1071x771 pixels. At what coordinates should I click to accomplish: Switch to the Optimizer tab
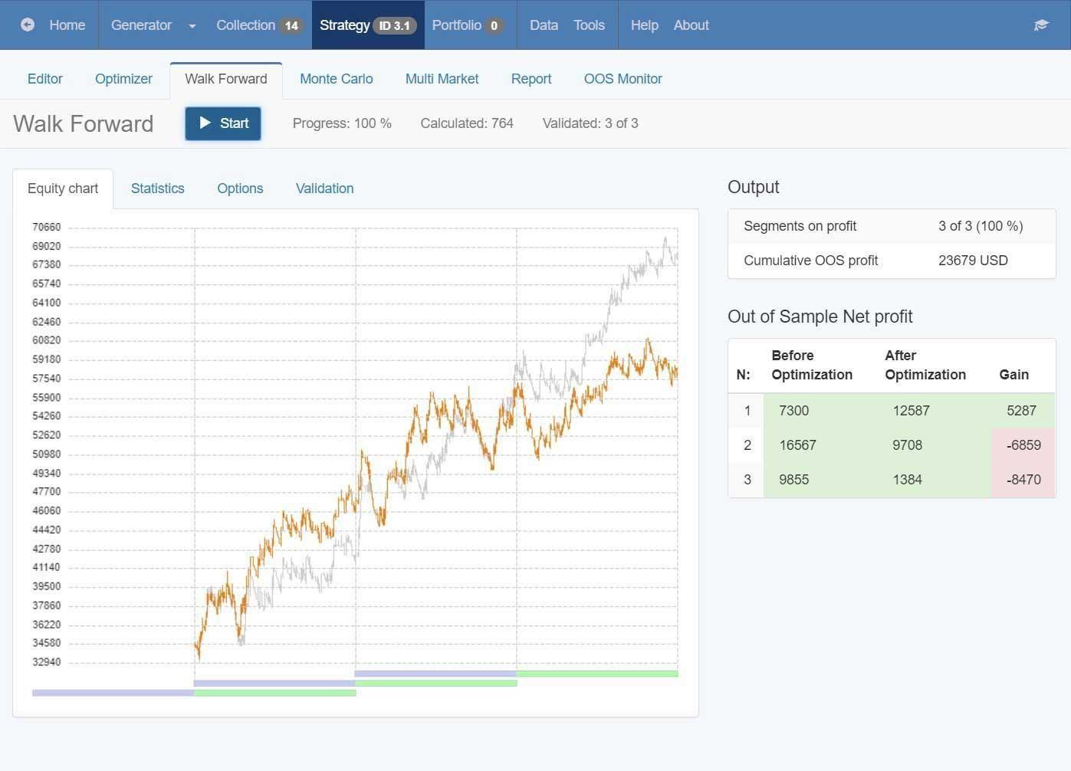click(x=123, y=79)
